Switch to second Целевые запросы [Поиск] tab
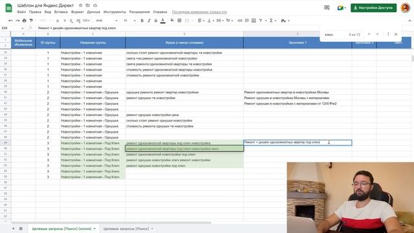This screenshot has height=233, width=414. 126,228
